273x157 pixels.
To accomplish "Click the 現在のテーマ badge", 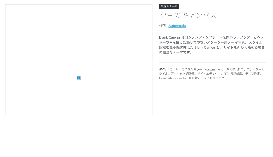I will pyautogui.click(x=169, y=6).
